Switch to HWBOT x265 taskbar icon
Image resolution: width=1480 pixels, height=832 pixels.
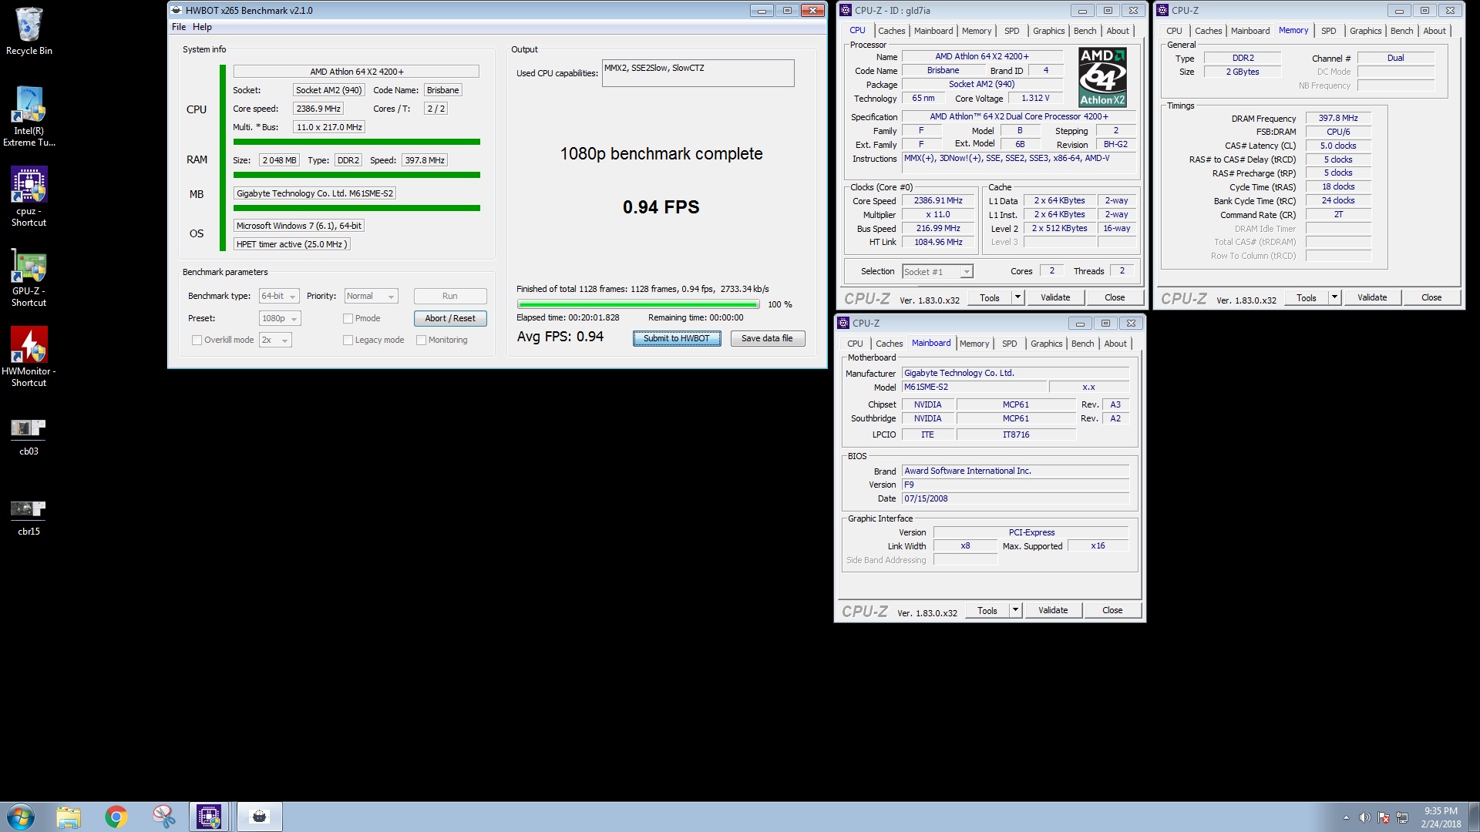259,817
